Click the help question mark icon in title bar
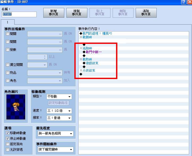This screenshot has height=156, width=192. point(184,2)
